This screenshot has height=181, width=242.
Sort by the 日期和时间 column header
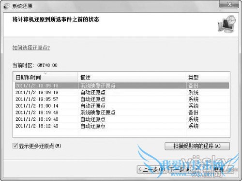click(45, 77)
